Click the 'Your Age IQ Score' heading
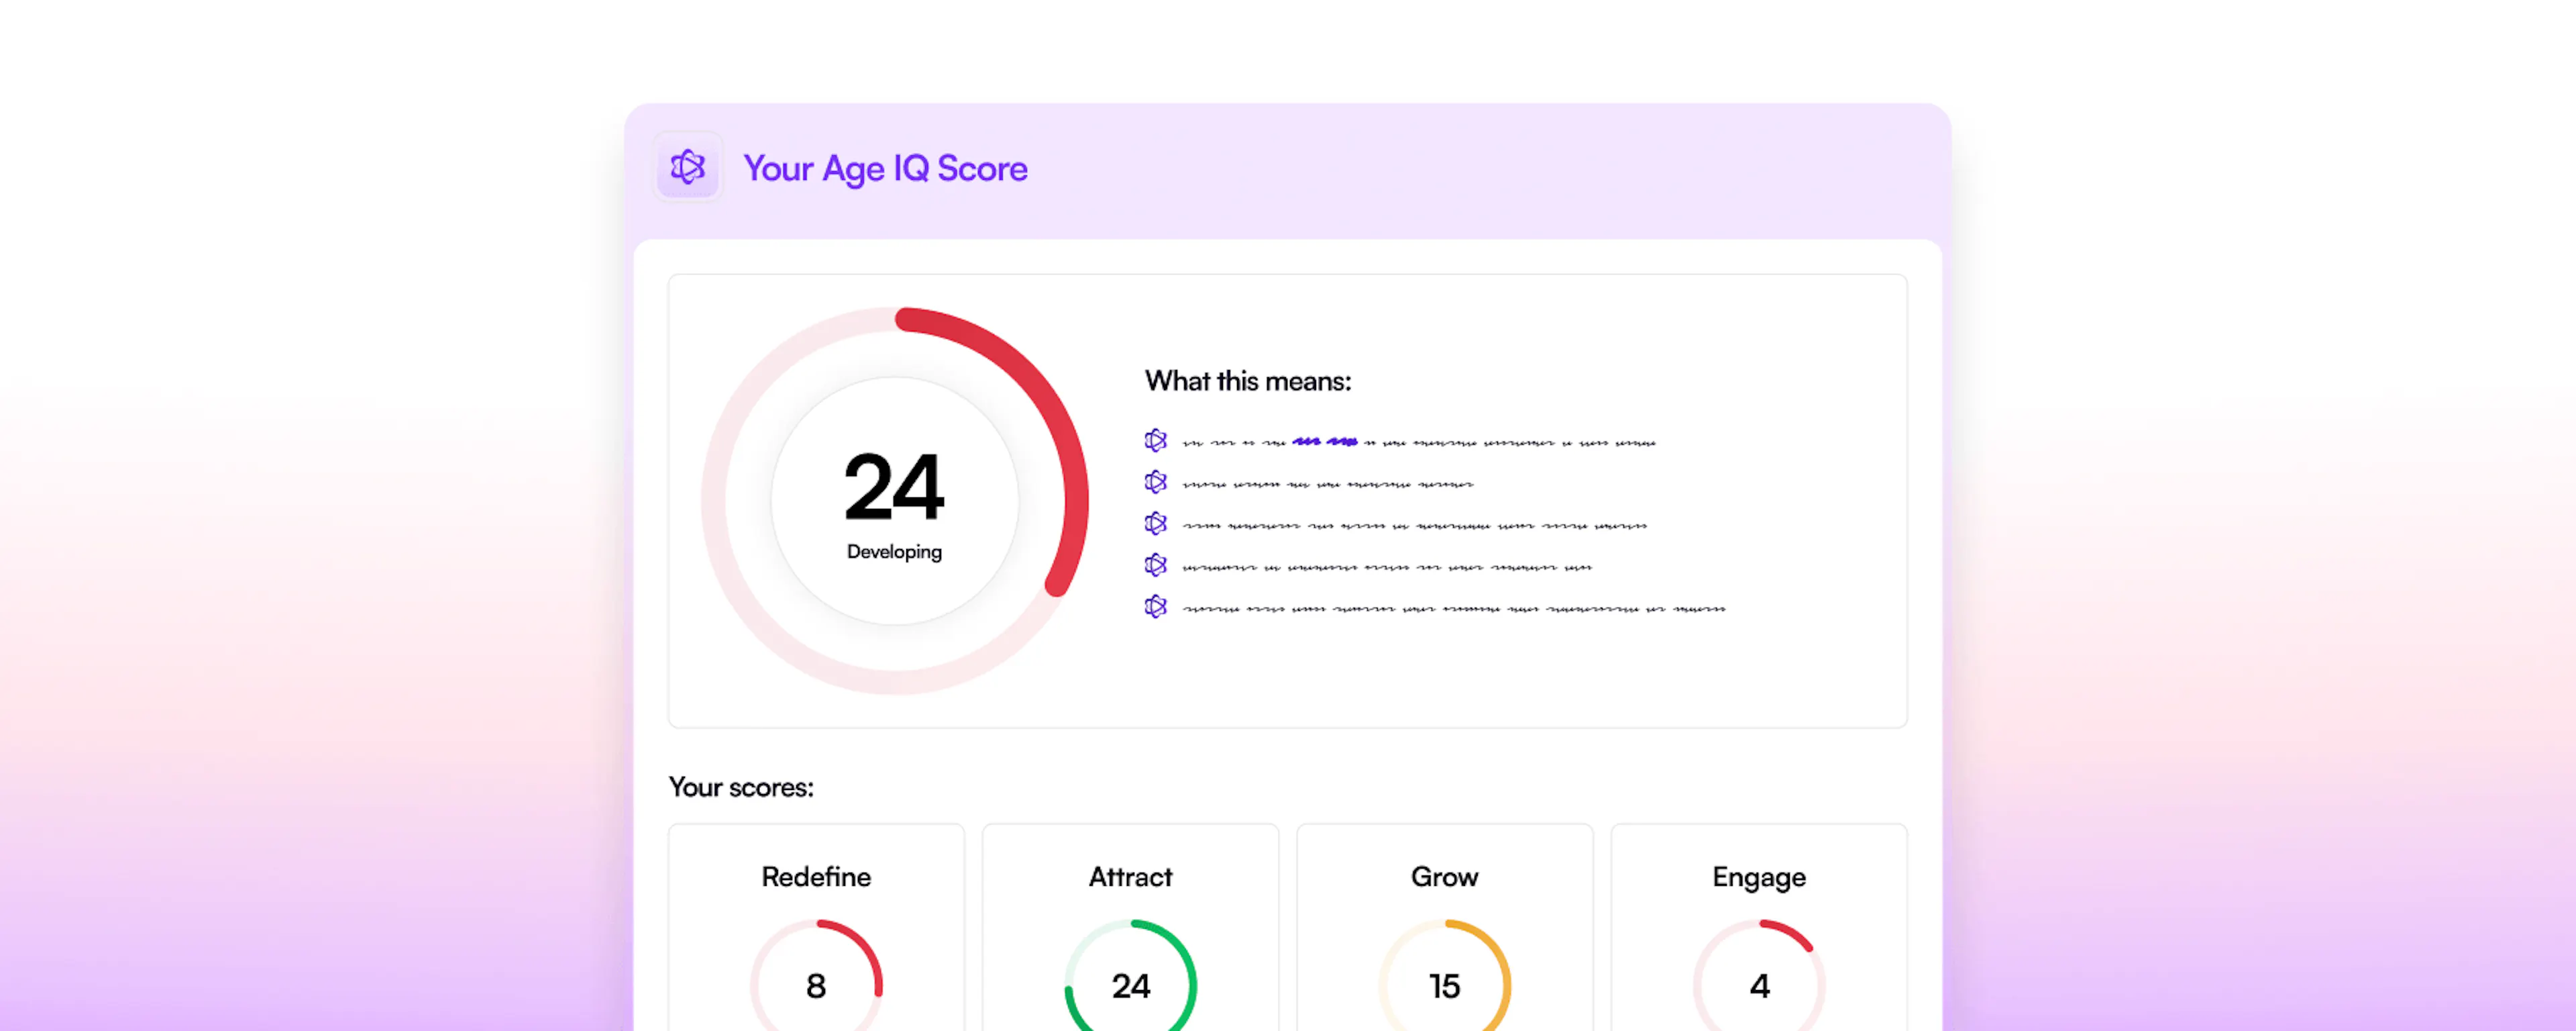2576x1031 pixels. [x=885, y=169]
